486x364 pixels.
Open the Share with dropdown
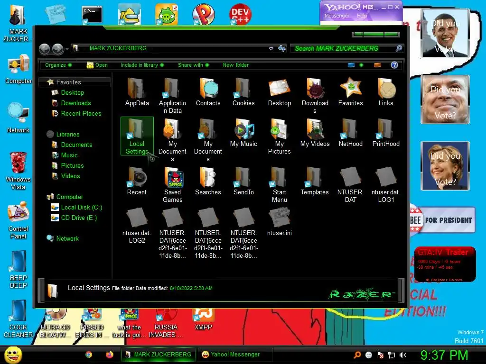tap(194, 65)
